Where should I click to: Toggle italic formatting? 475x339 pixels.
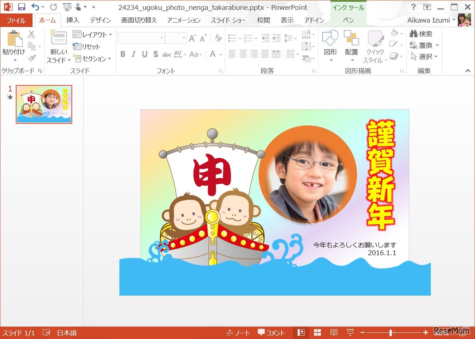click(x=133, y=54)
